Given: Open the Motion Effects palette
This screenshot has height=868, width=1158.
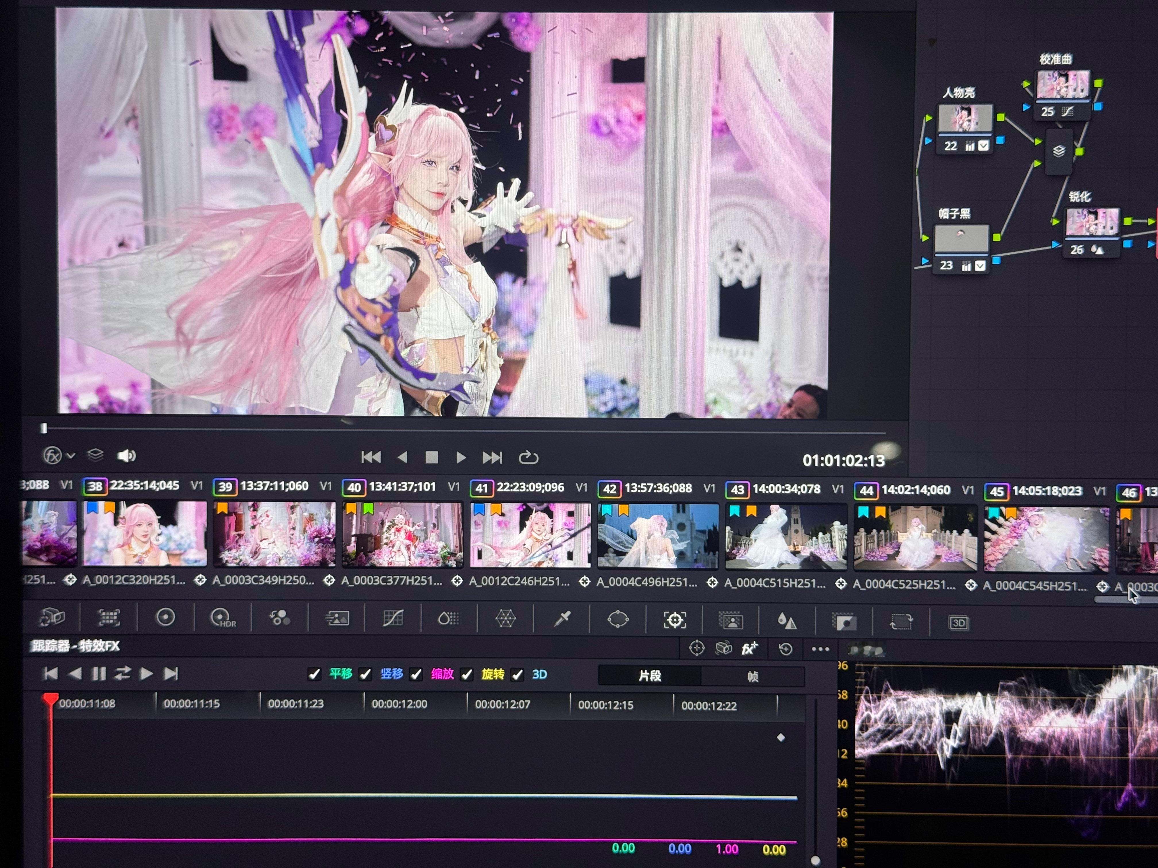Looking at the screenshot, I should [x=337, y=619].
